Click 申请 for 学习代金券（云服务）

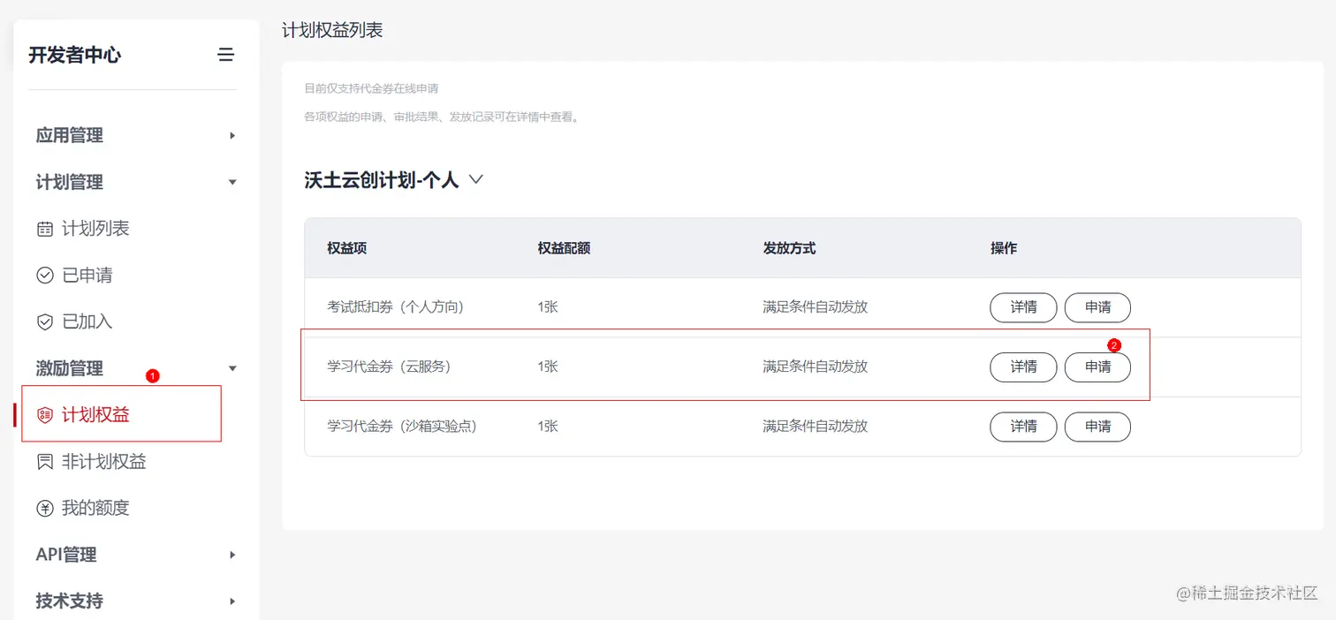click(x=1097, y=367)
